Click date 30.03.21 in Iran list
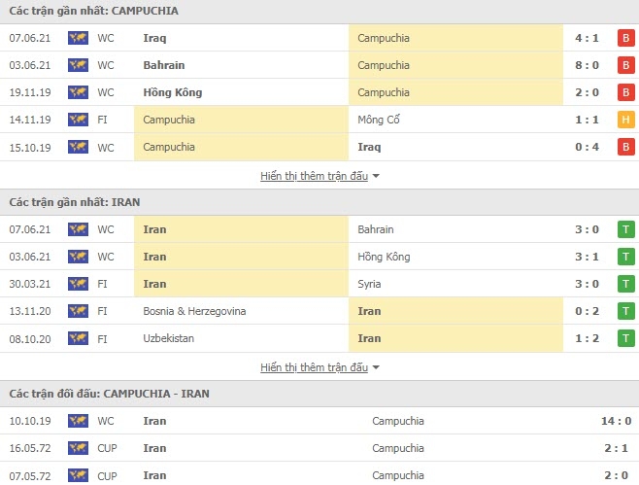639x485 pixels. coord(30,284)
